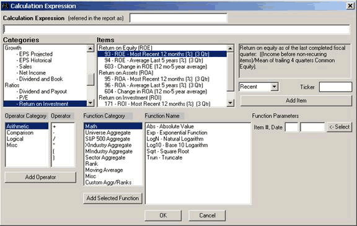Pick the plus operator
Image resolution: width=357 pixels, height=226 pixels.
(x=55, y=126)
